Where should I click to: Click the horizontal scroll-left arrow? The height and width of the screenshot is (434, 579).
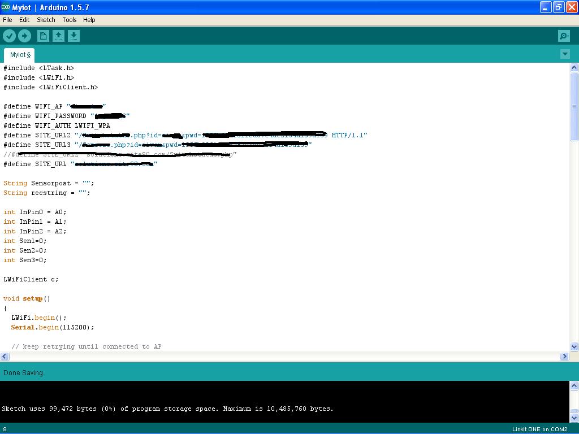click(5, 356)
